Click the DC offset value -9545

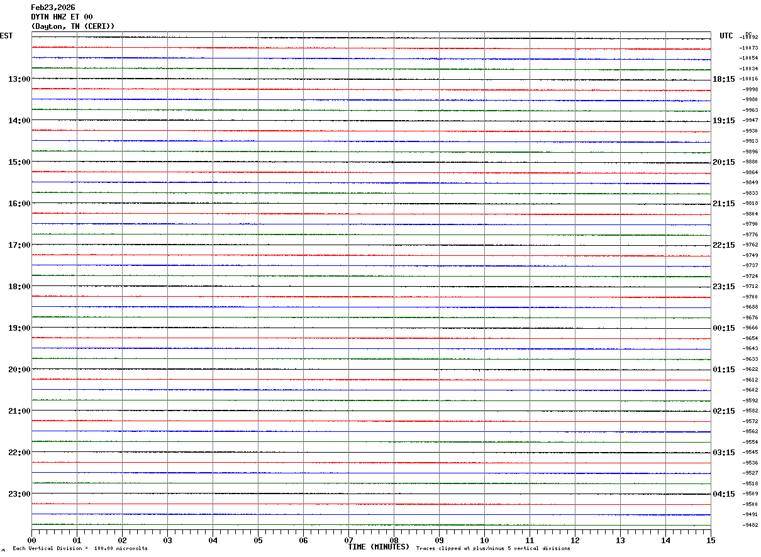(x=750, y=453)
